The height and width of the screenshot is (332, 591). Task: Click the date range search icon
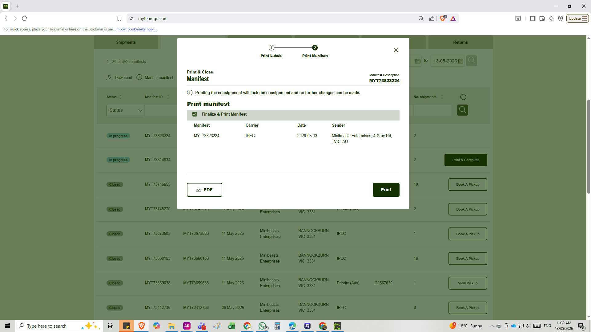(472, 61)
